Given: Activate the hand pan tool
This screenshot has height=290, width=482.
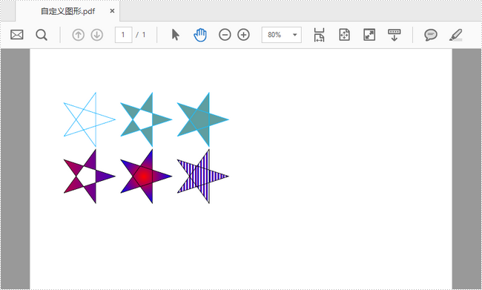Looking at the screenshot, I should click(200, 35).
